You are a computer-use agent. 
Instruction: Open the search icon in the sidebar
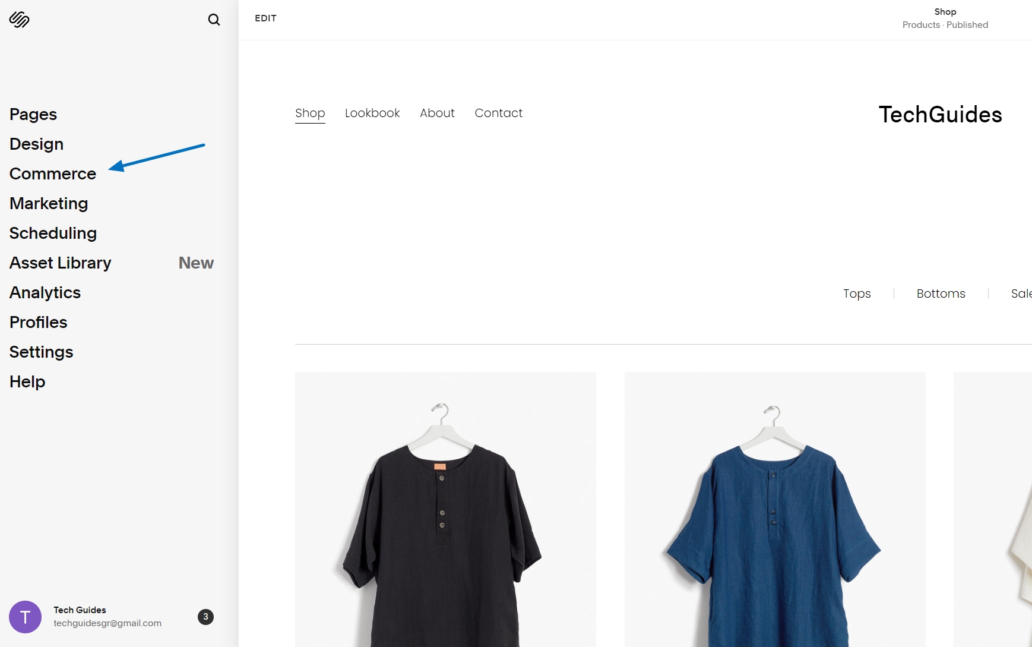coord(214,20)
